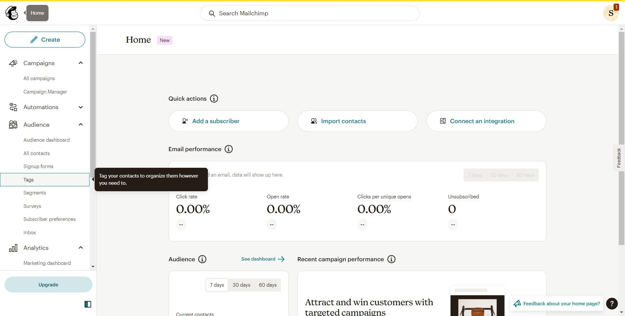Click the Automations sidebar icon

pyautogui.click(x=13, y=107)
